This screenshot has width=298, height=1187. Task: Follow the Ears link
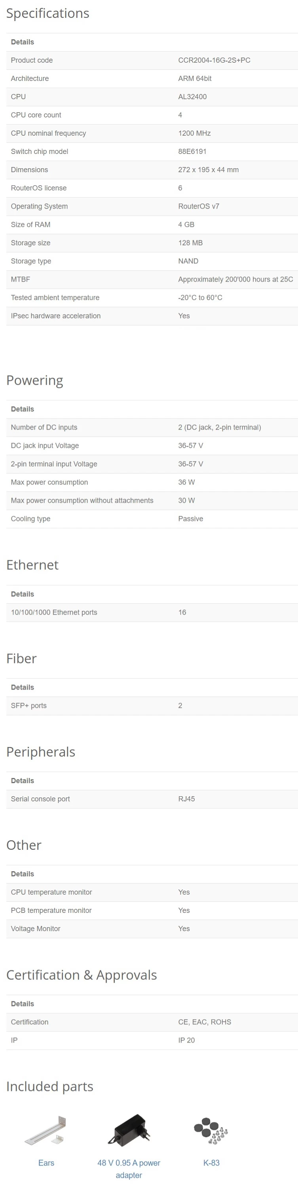pyautogui.click(x=46, y=1162)
